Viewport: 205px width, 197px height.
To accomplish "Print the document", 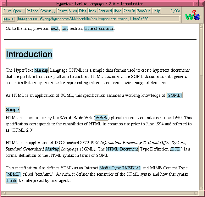I will point(62,11).
